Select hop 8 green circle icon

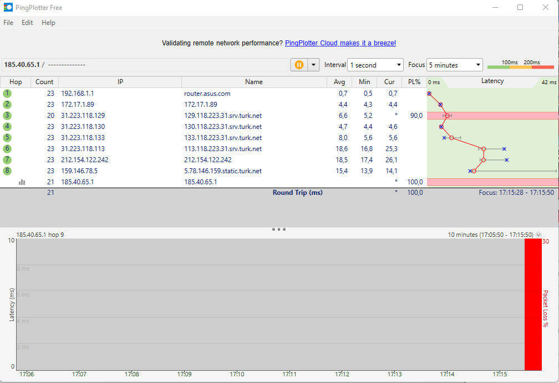(x=7, y=170)
